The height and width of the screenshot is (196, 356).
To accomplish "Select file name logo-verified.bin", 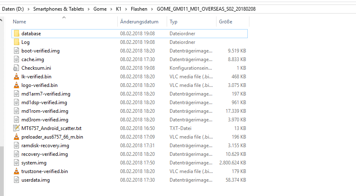I will 40,85.
